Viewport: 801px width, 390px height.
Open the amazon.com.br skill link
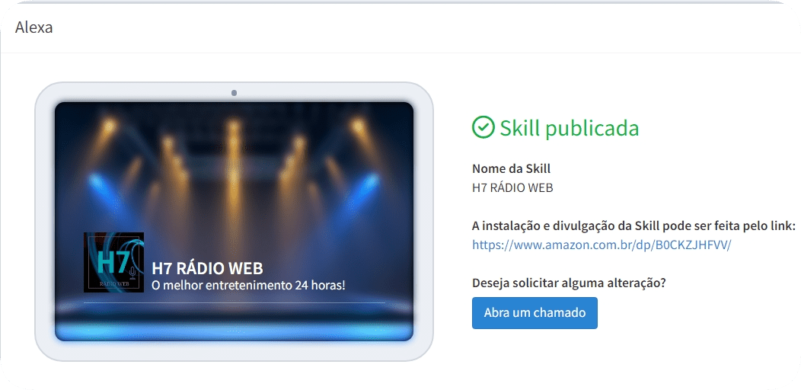coord(602,245)
